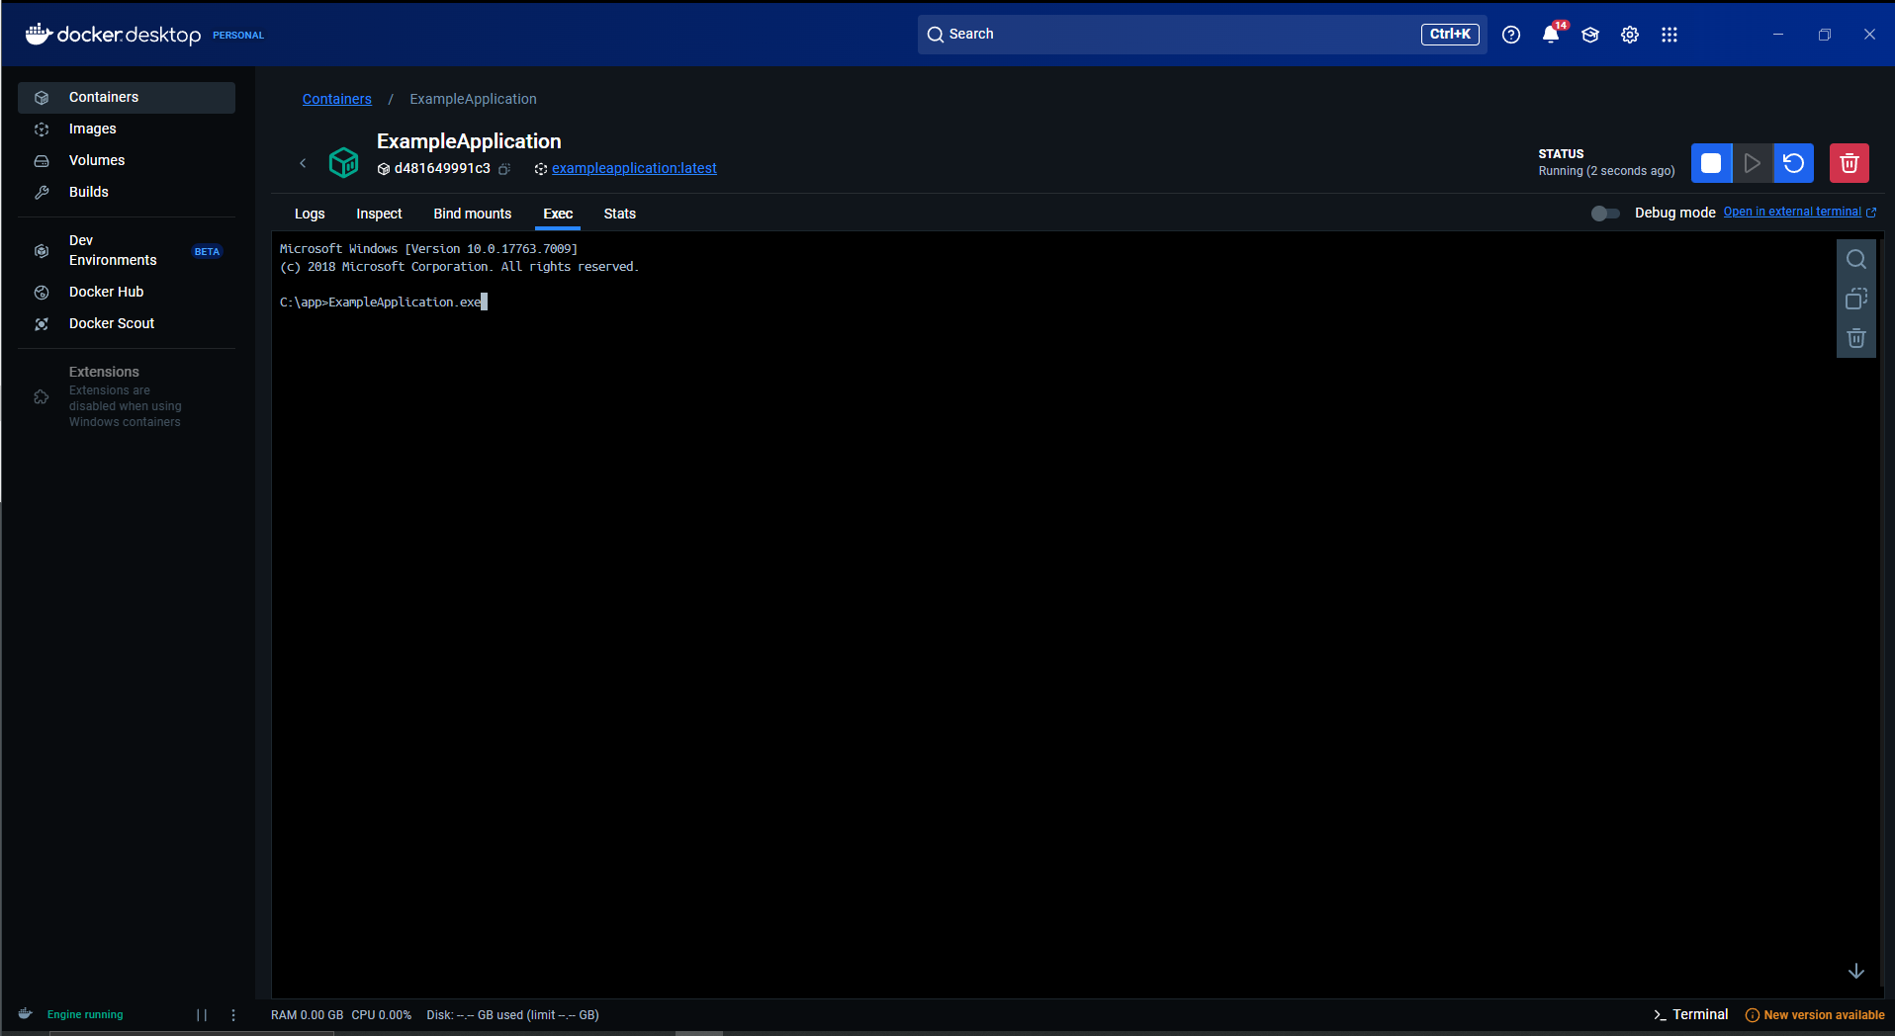Open the engine more options menu
Image resolution: width=1895 pixels, height=1036 pixels.
233,1014
